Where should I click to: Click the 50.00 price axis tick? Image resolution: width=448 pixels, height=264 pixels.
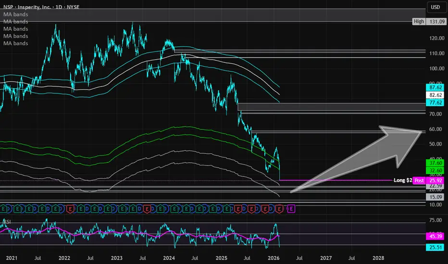[x=436, y=144]
